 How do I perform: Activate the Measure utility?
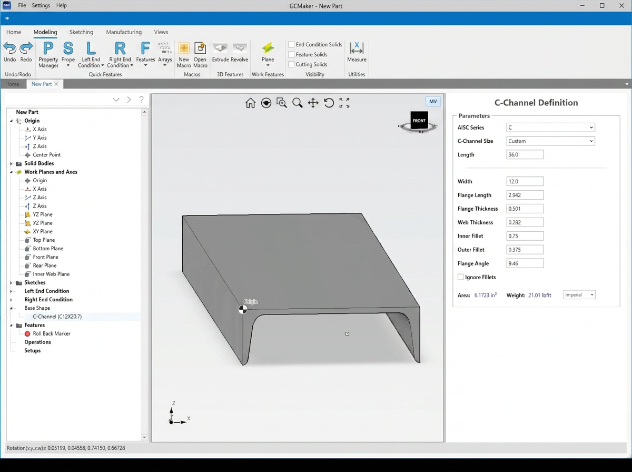(357, 52)
